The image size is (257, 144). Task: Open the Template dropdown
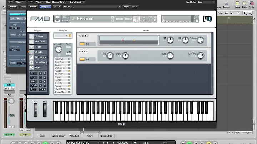click(x=61, y=36)
